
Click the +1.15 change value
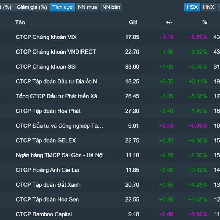166,37
